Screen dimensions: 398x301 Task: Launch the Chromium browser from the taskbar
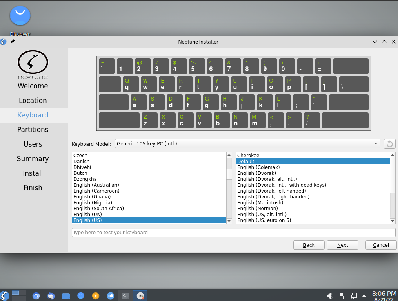pos(36,295)
